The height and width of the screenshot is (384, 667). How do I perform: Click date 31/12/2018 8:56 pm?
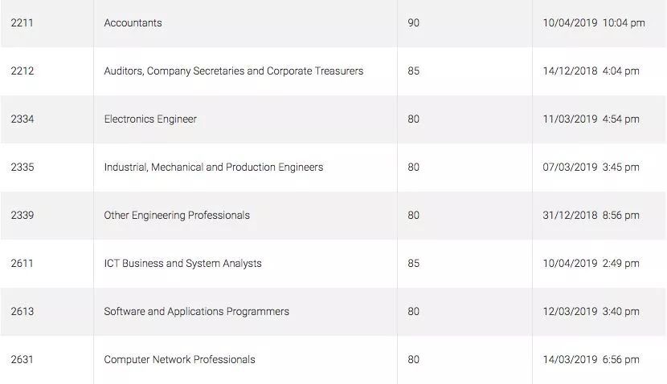point(591,215)
